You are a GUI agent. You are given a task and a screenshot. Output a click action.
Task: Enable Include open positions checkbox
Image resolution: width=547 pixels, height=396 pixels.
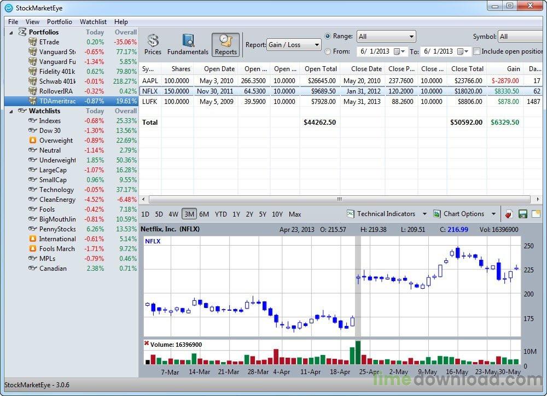(x=477, y=51)
